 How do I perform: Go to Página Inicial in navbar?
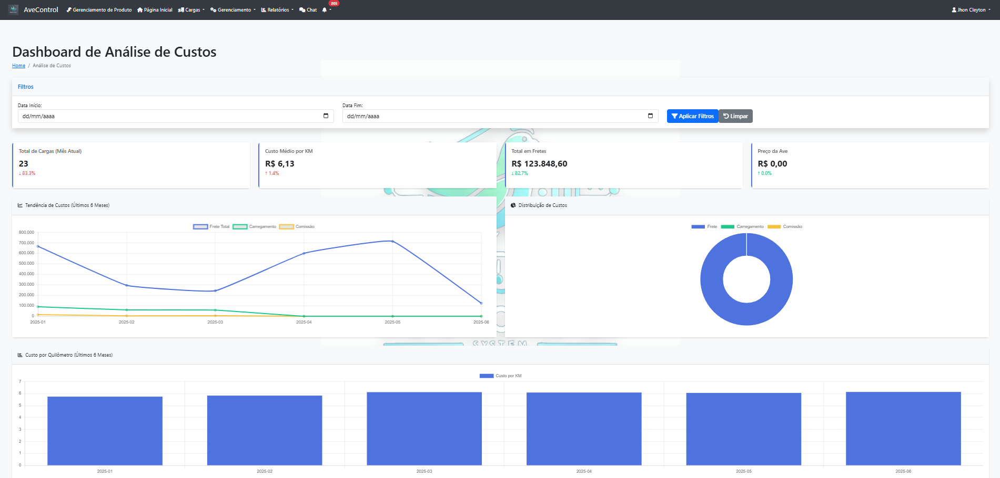click(x=158, y=10)
